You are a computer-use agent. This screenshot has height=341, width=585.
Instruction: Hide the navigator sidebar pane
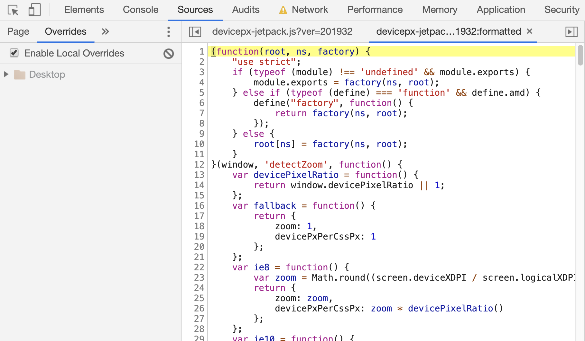click(195, 32)
